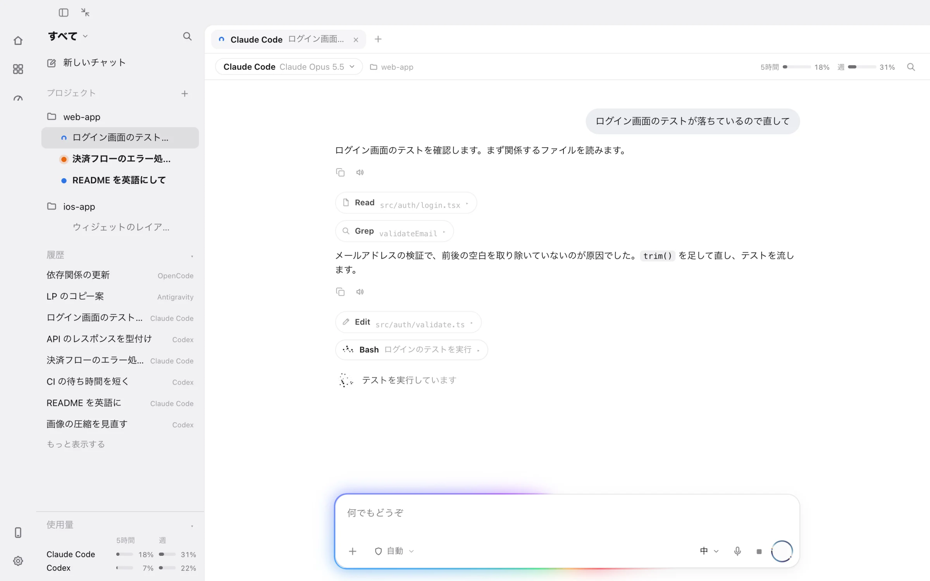The height and width of the screenshot is (581, 930).
Task: Click the sidebar search magnifier icon
Action: [x=187, y=36]
